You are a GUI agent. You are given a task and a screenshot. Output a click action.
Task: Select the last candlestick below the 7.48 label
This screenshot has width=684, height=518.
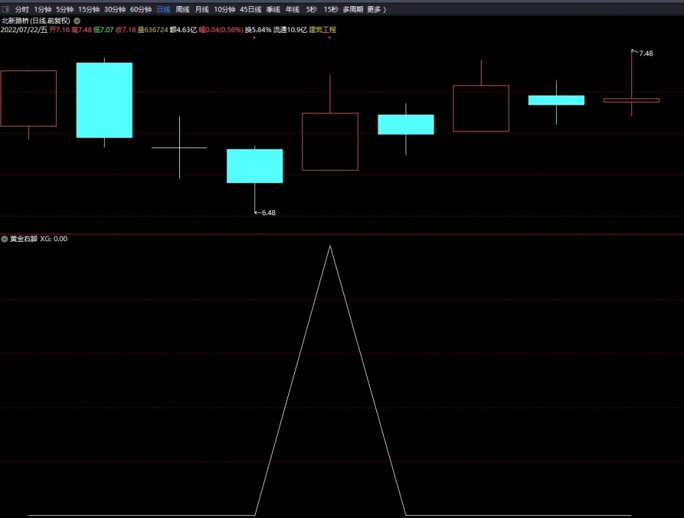pos(631,100)
